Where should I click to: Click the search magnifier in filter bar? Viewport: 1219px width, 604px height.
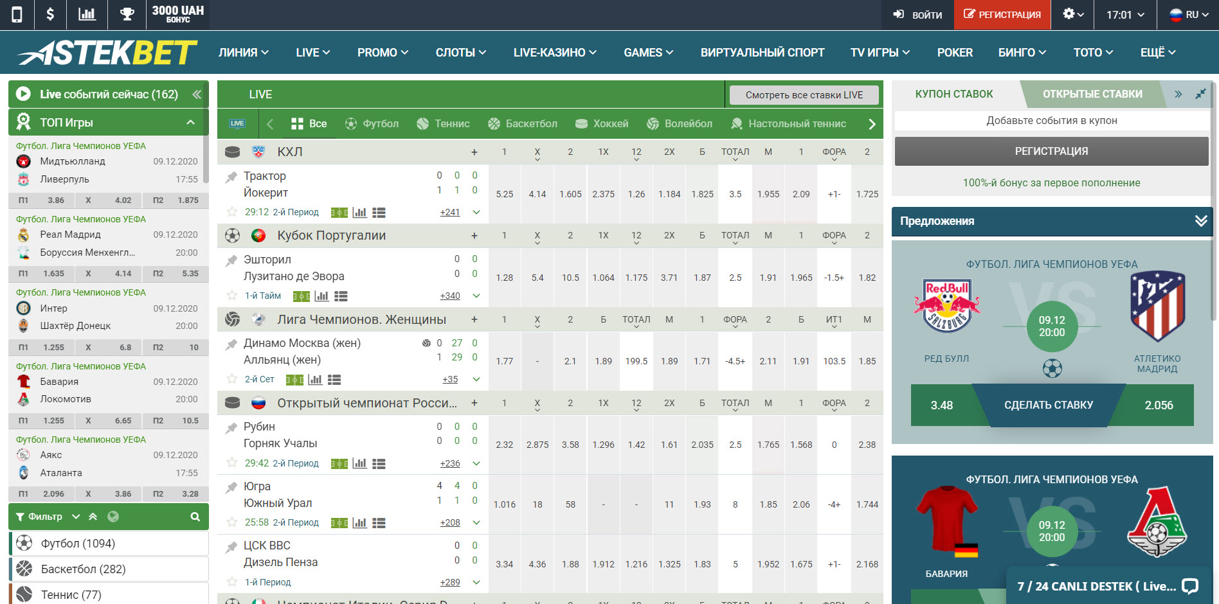195,517
